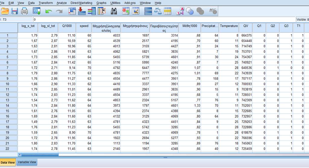Viewport: 309px width, 168px height.
Task: Click the horizontal scrollbar left arrow
Action: pos(20,155)
